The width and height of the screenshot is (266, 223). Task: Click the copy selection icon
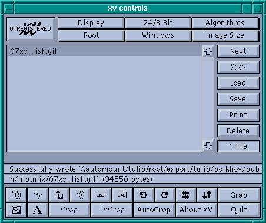(16, 195)
